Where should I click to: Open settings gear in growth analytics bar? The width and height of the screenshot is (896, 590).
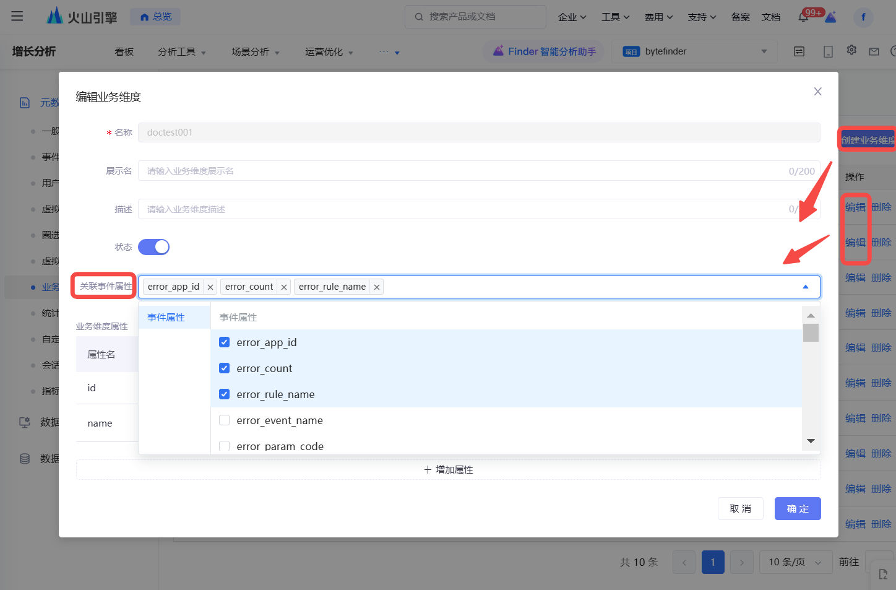[x=851, y=50]
